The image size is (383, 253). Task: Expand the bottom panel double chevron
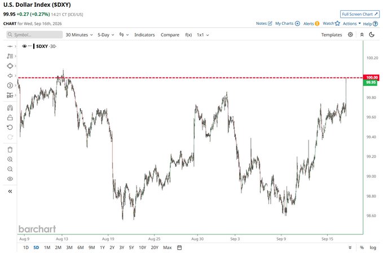pyautogui.click(x=350, y=247)
